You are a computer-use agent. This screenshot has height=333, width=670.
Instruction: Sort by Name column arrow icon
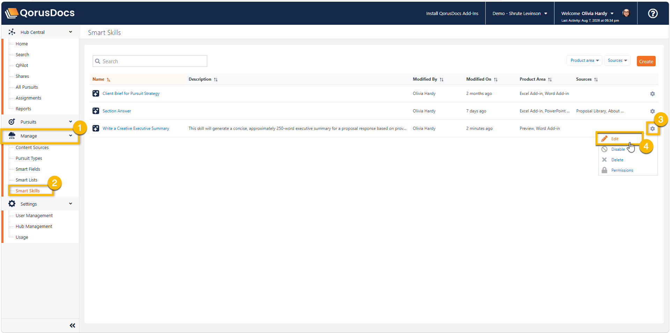point(108,80)
